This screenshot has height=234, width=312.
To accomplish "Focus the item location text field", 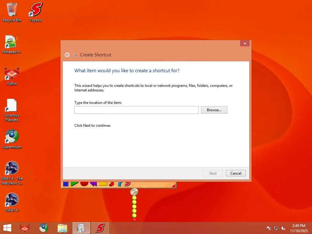I will 136,110.
